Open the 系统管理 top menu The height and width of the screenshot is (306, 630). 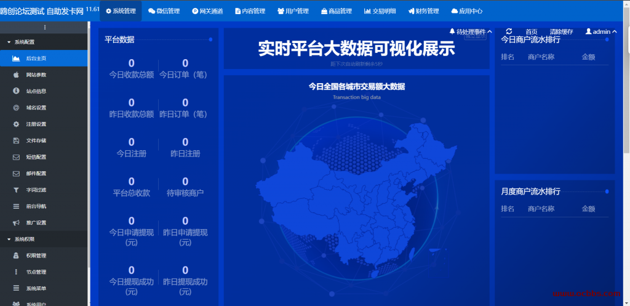point(121,11)
